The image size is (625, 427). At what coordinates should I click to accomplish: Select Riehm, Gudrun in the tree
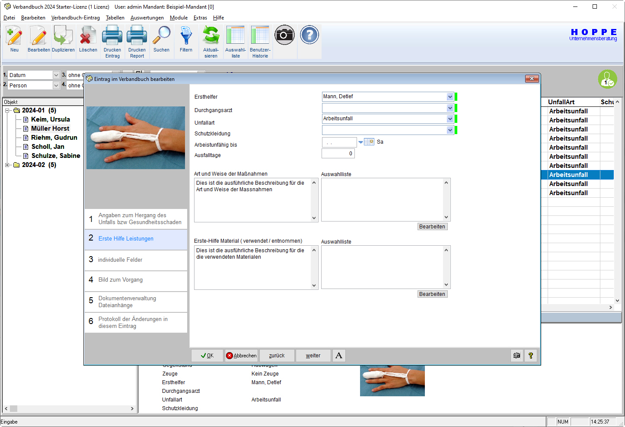(54, 138)
